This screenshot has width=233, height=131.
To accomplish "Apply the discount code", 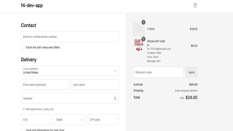I will tap(192, 72).
